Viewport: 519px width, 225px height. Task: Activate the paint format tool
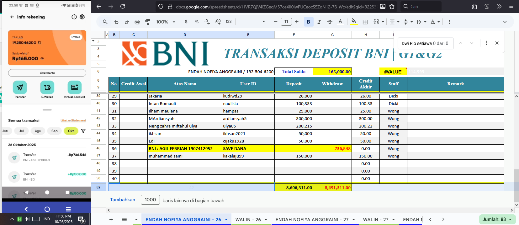point(148,22)
